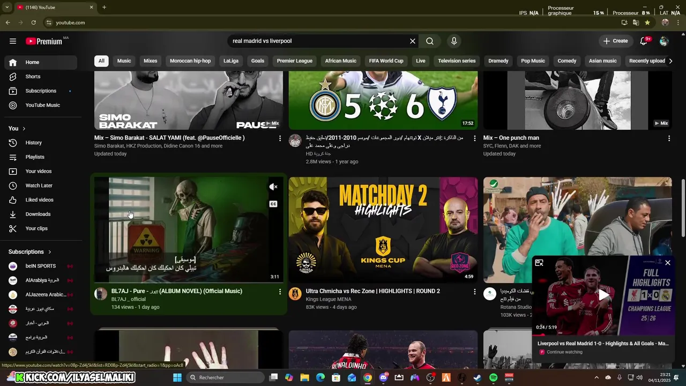The height and width of the screenshot is (386, 686).
Task: Unmute the BL7AJ preview video
Action: tap(273, 187)
